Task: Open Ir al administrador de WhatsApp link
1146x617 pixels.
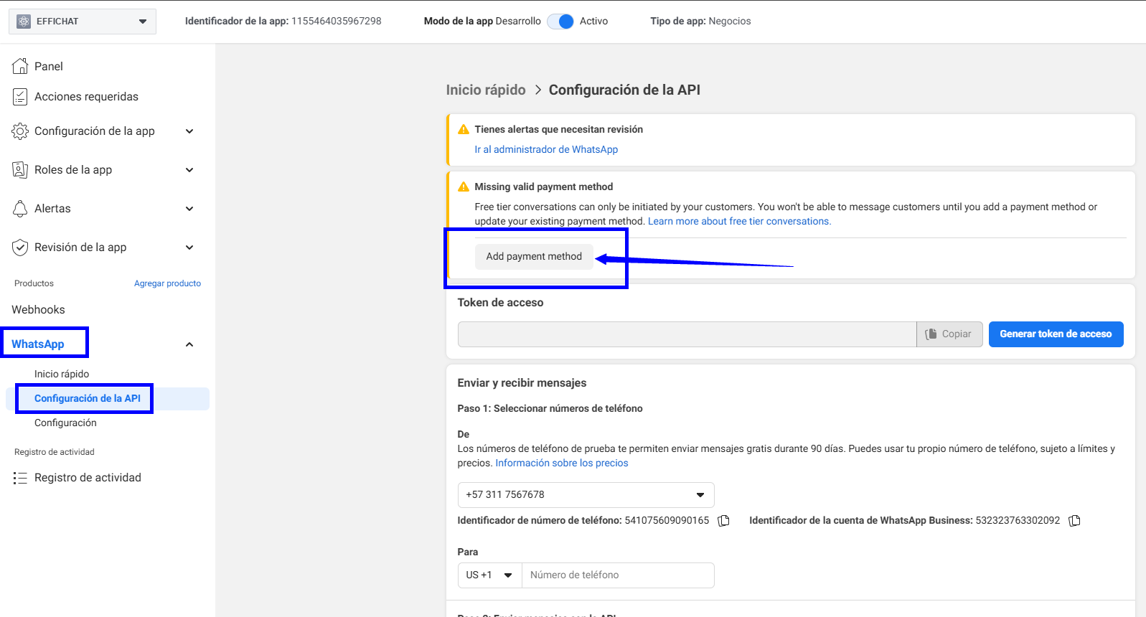Action: point(545,149)
